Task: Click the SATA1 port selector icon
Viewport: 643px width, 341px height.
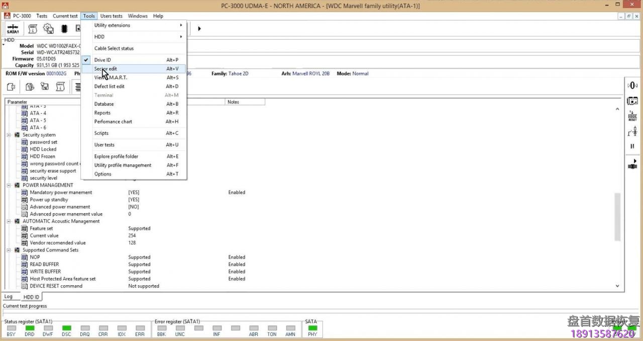Action: pos(13,29)
